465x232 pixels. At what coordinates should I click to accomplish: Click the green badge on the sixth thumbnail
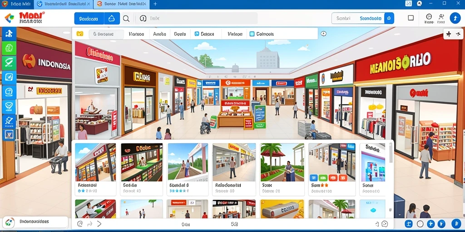(323, 178)
